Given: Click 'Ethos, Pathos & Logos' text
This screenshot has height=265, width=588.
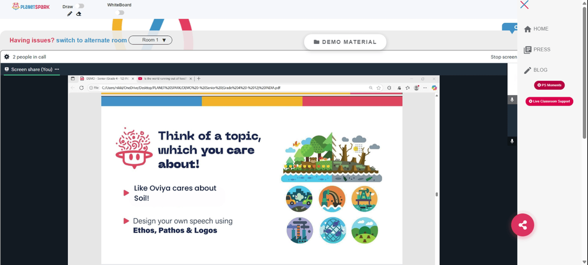Looking at the screenshot, I should [x=175, y=230].
